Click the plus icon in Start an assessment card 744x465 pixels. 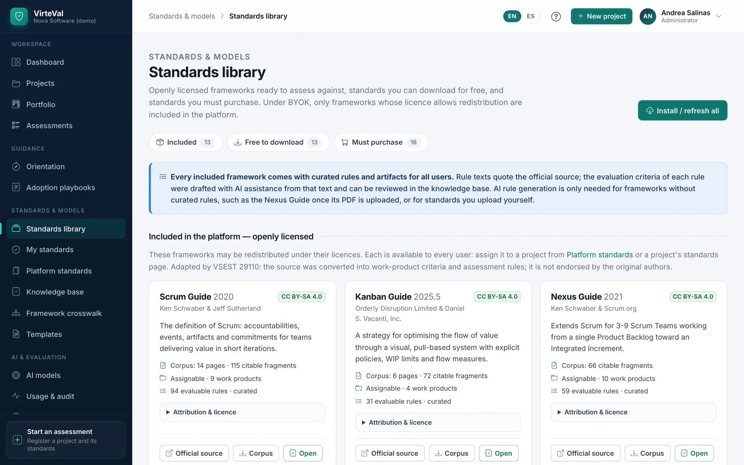(x=17, y=440)
